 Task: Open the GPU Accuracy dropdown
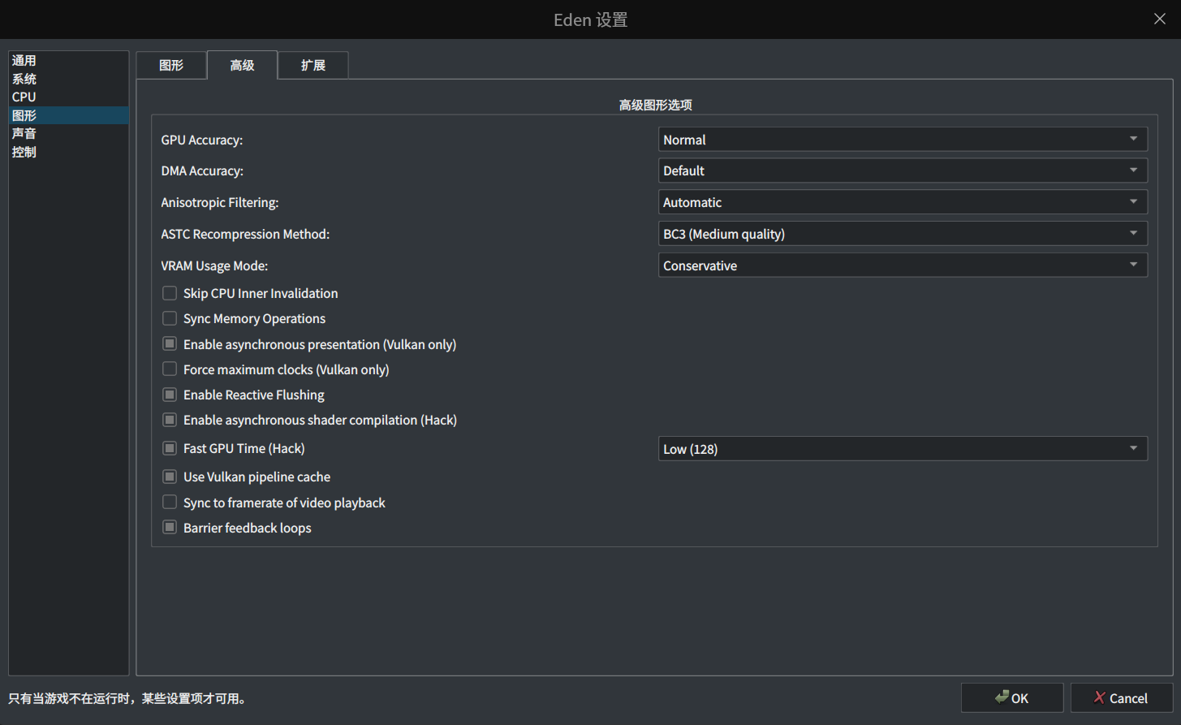pyautogui.click(x=903, y=140)
